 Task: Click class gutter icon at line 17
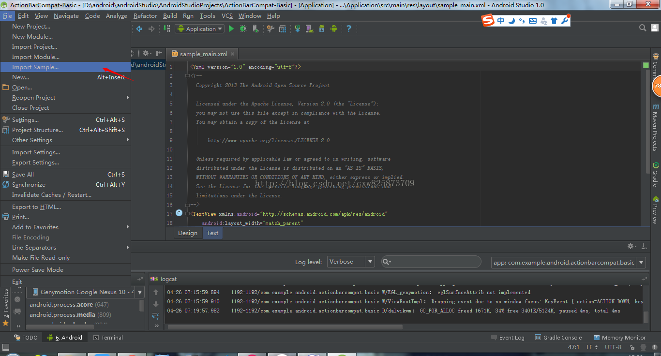click(179, 213)
